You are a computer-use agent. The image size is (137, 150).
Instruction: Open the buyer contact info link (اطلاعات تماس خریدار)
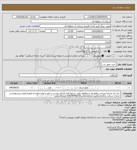[x=29, y=26]
